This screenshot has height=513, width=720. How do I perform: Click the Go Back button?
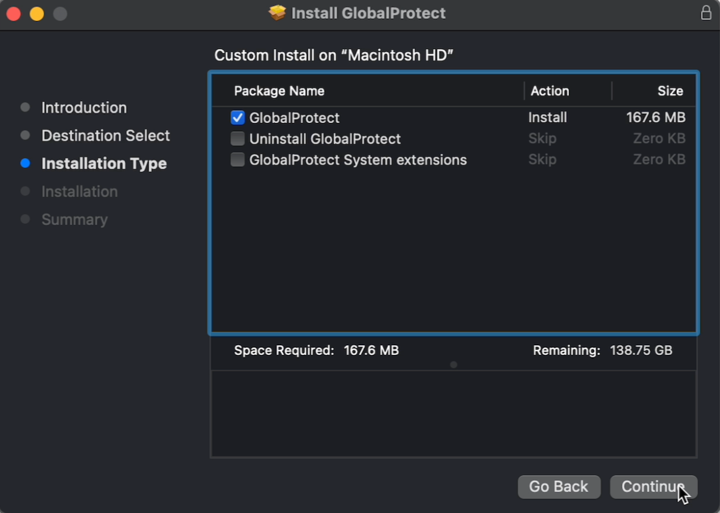[559, 486]
